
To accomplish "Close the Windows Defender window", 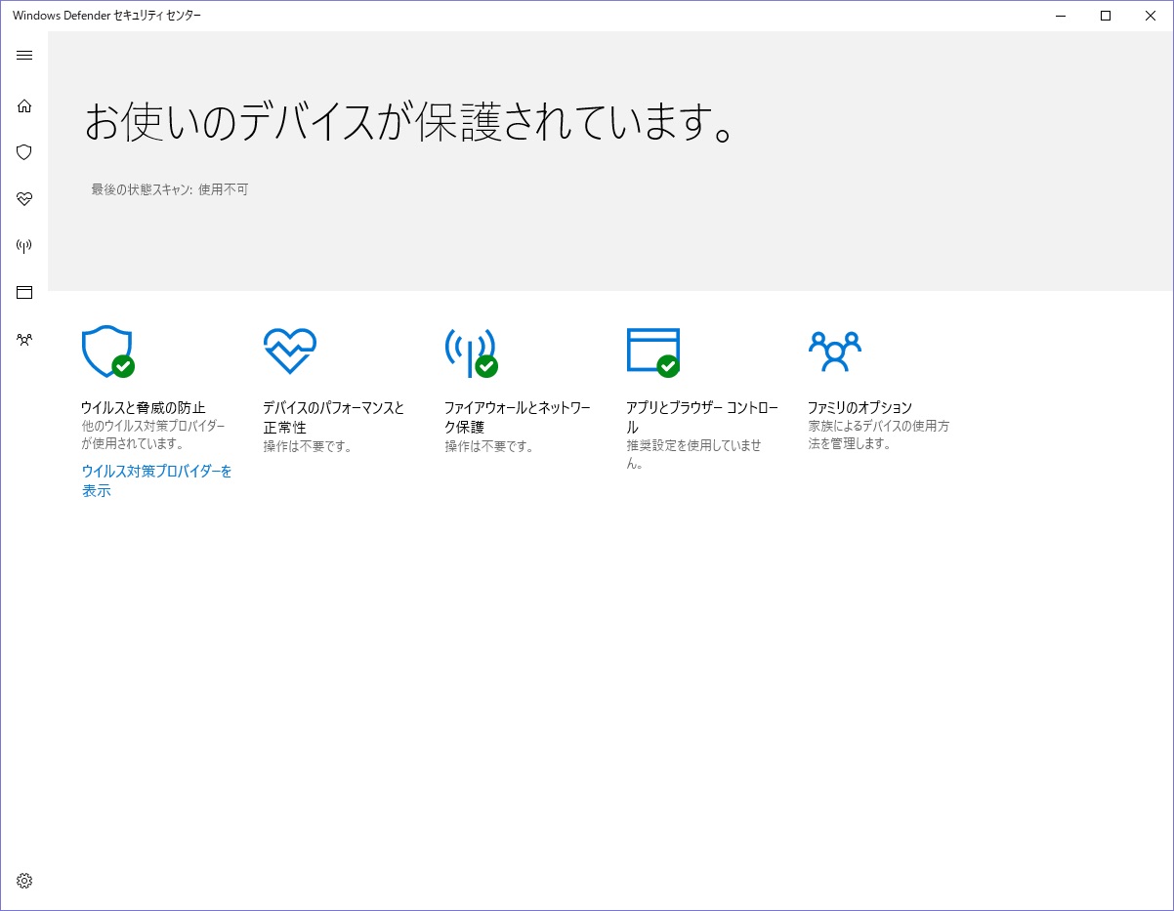I will pos(1151,16).
